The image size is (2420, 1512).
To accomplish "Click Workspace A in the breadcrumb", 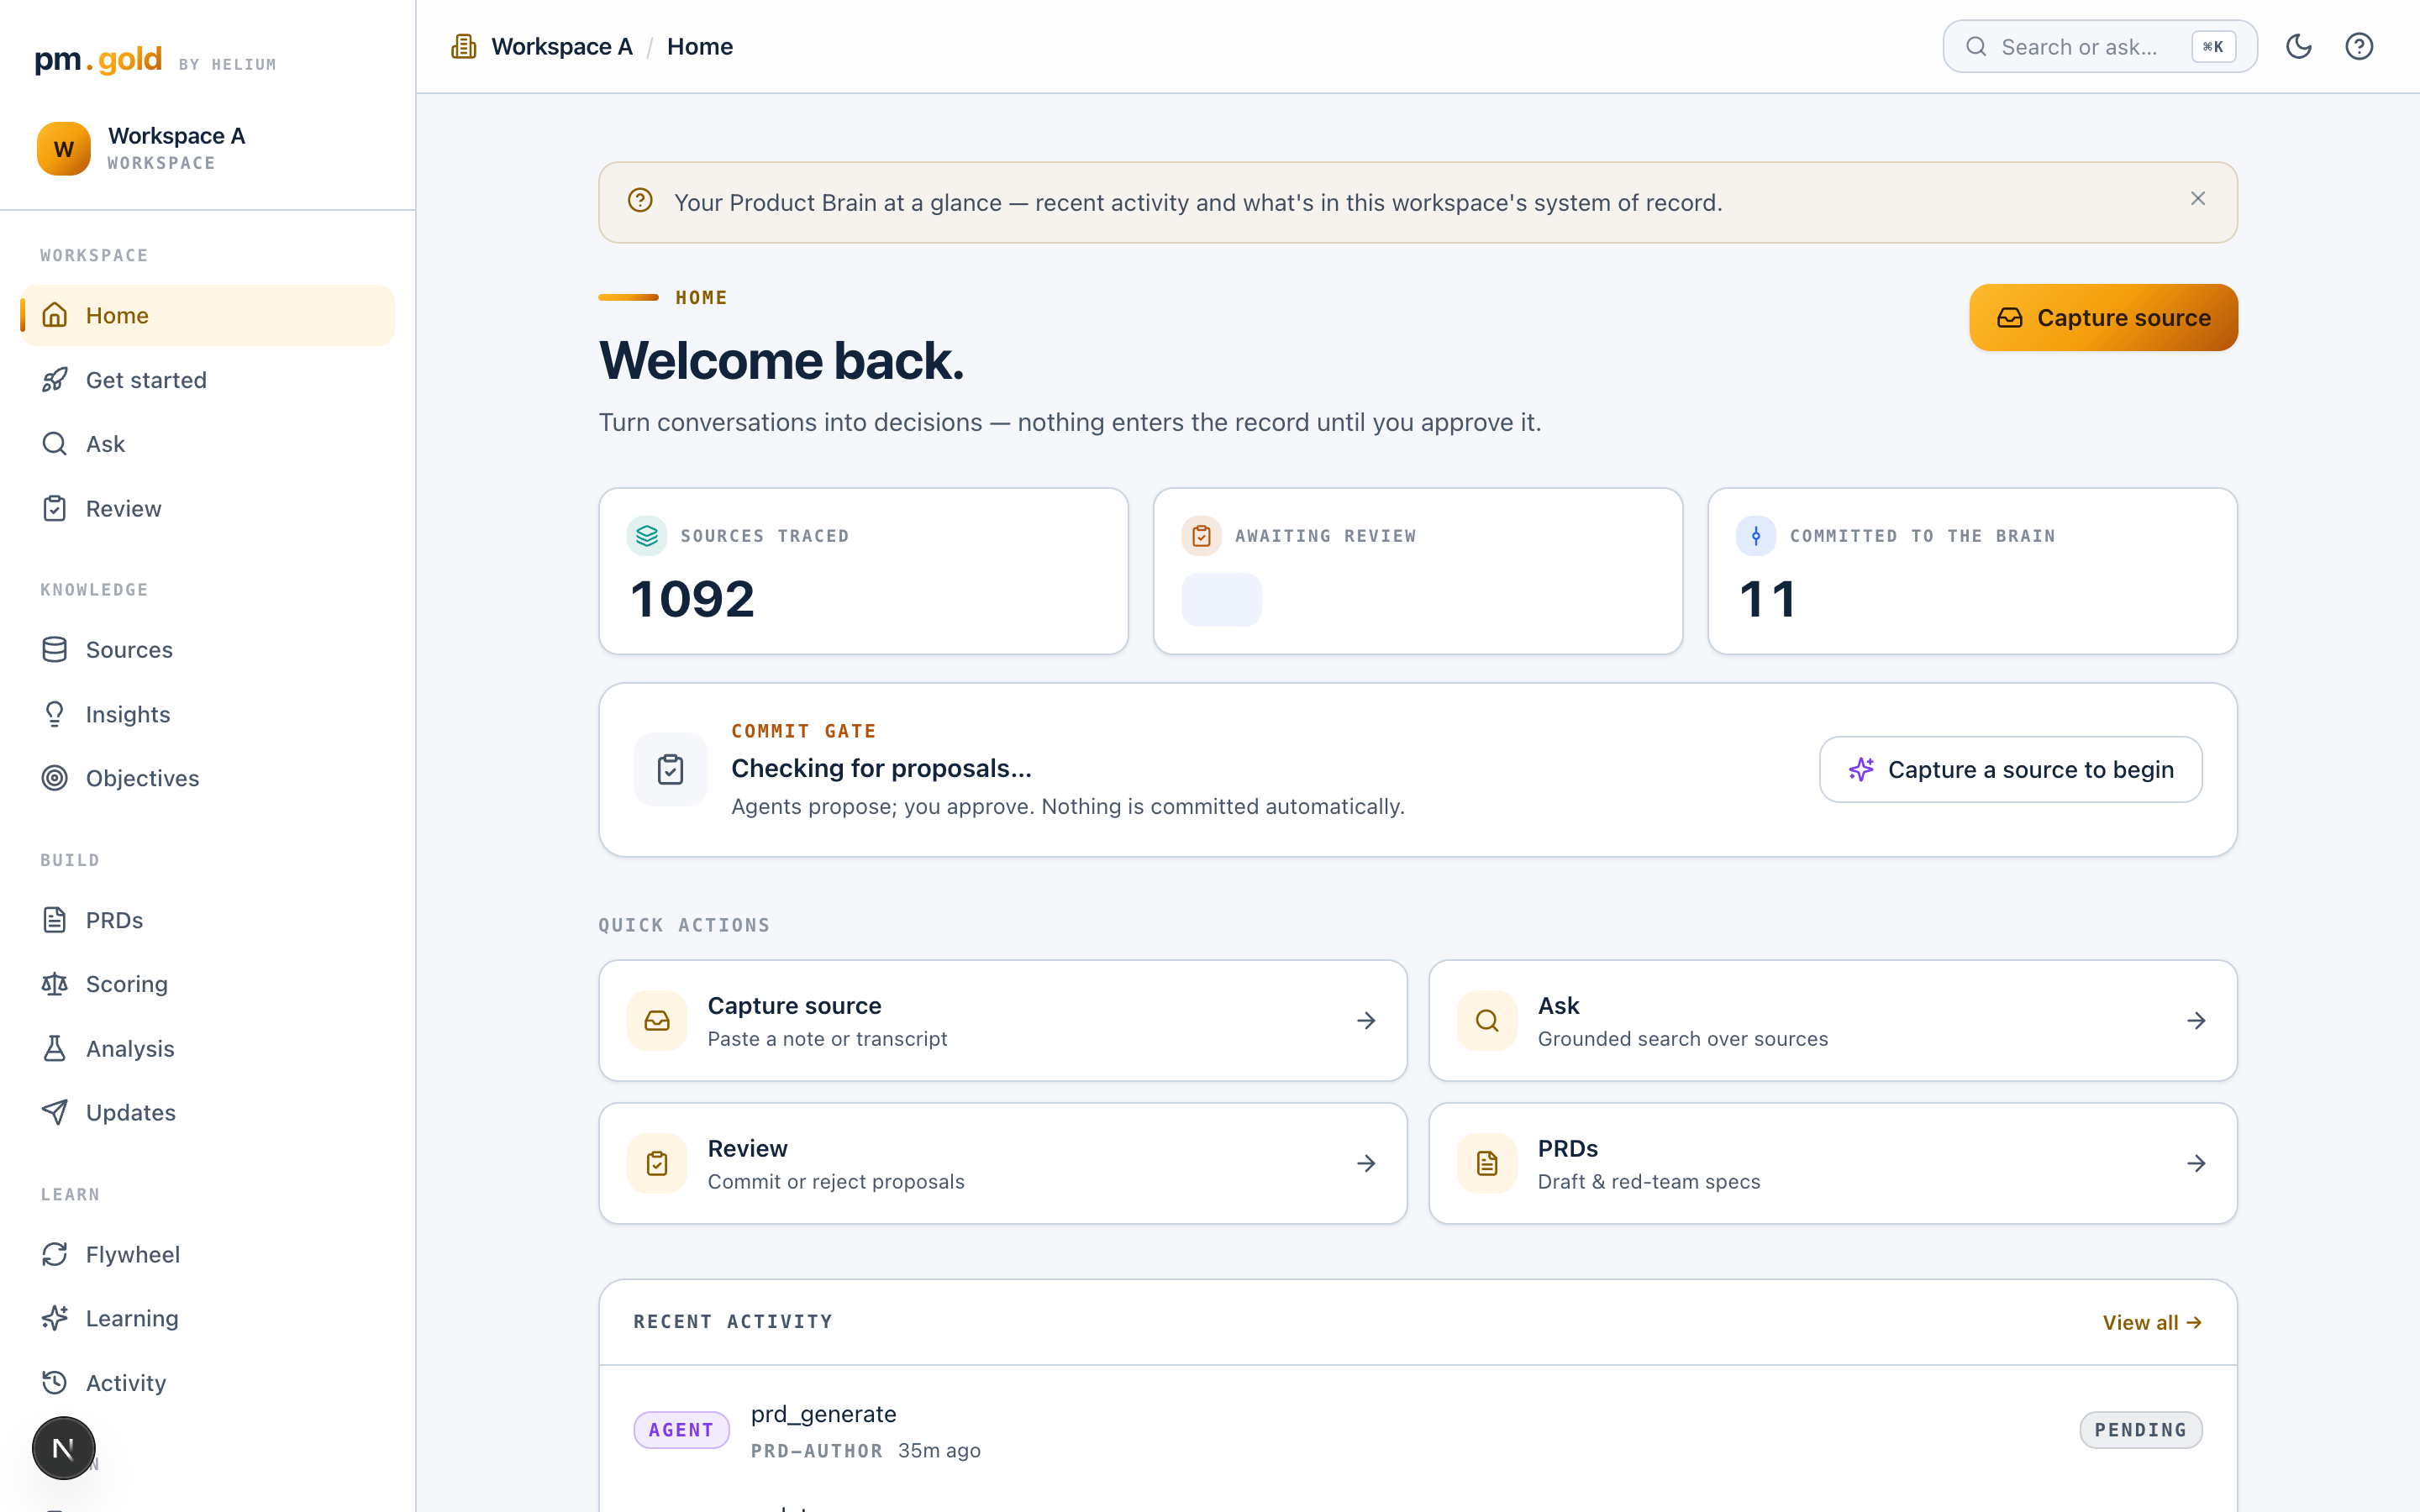I will click(562, 47).
